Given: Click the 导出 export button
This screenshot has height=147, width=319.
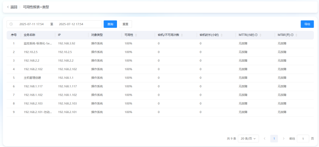Looking at the screenshot, I should coord(307,24).
